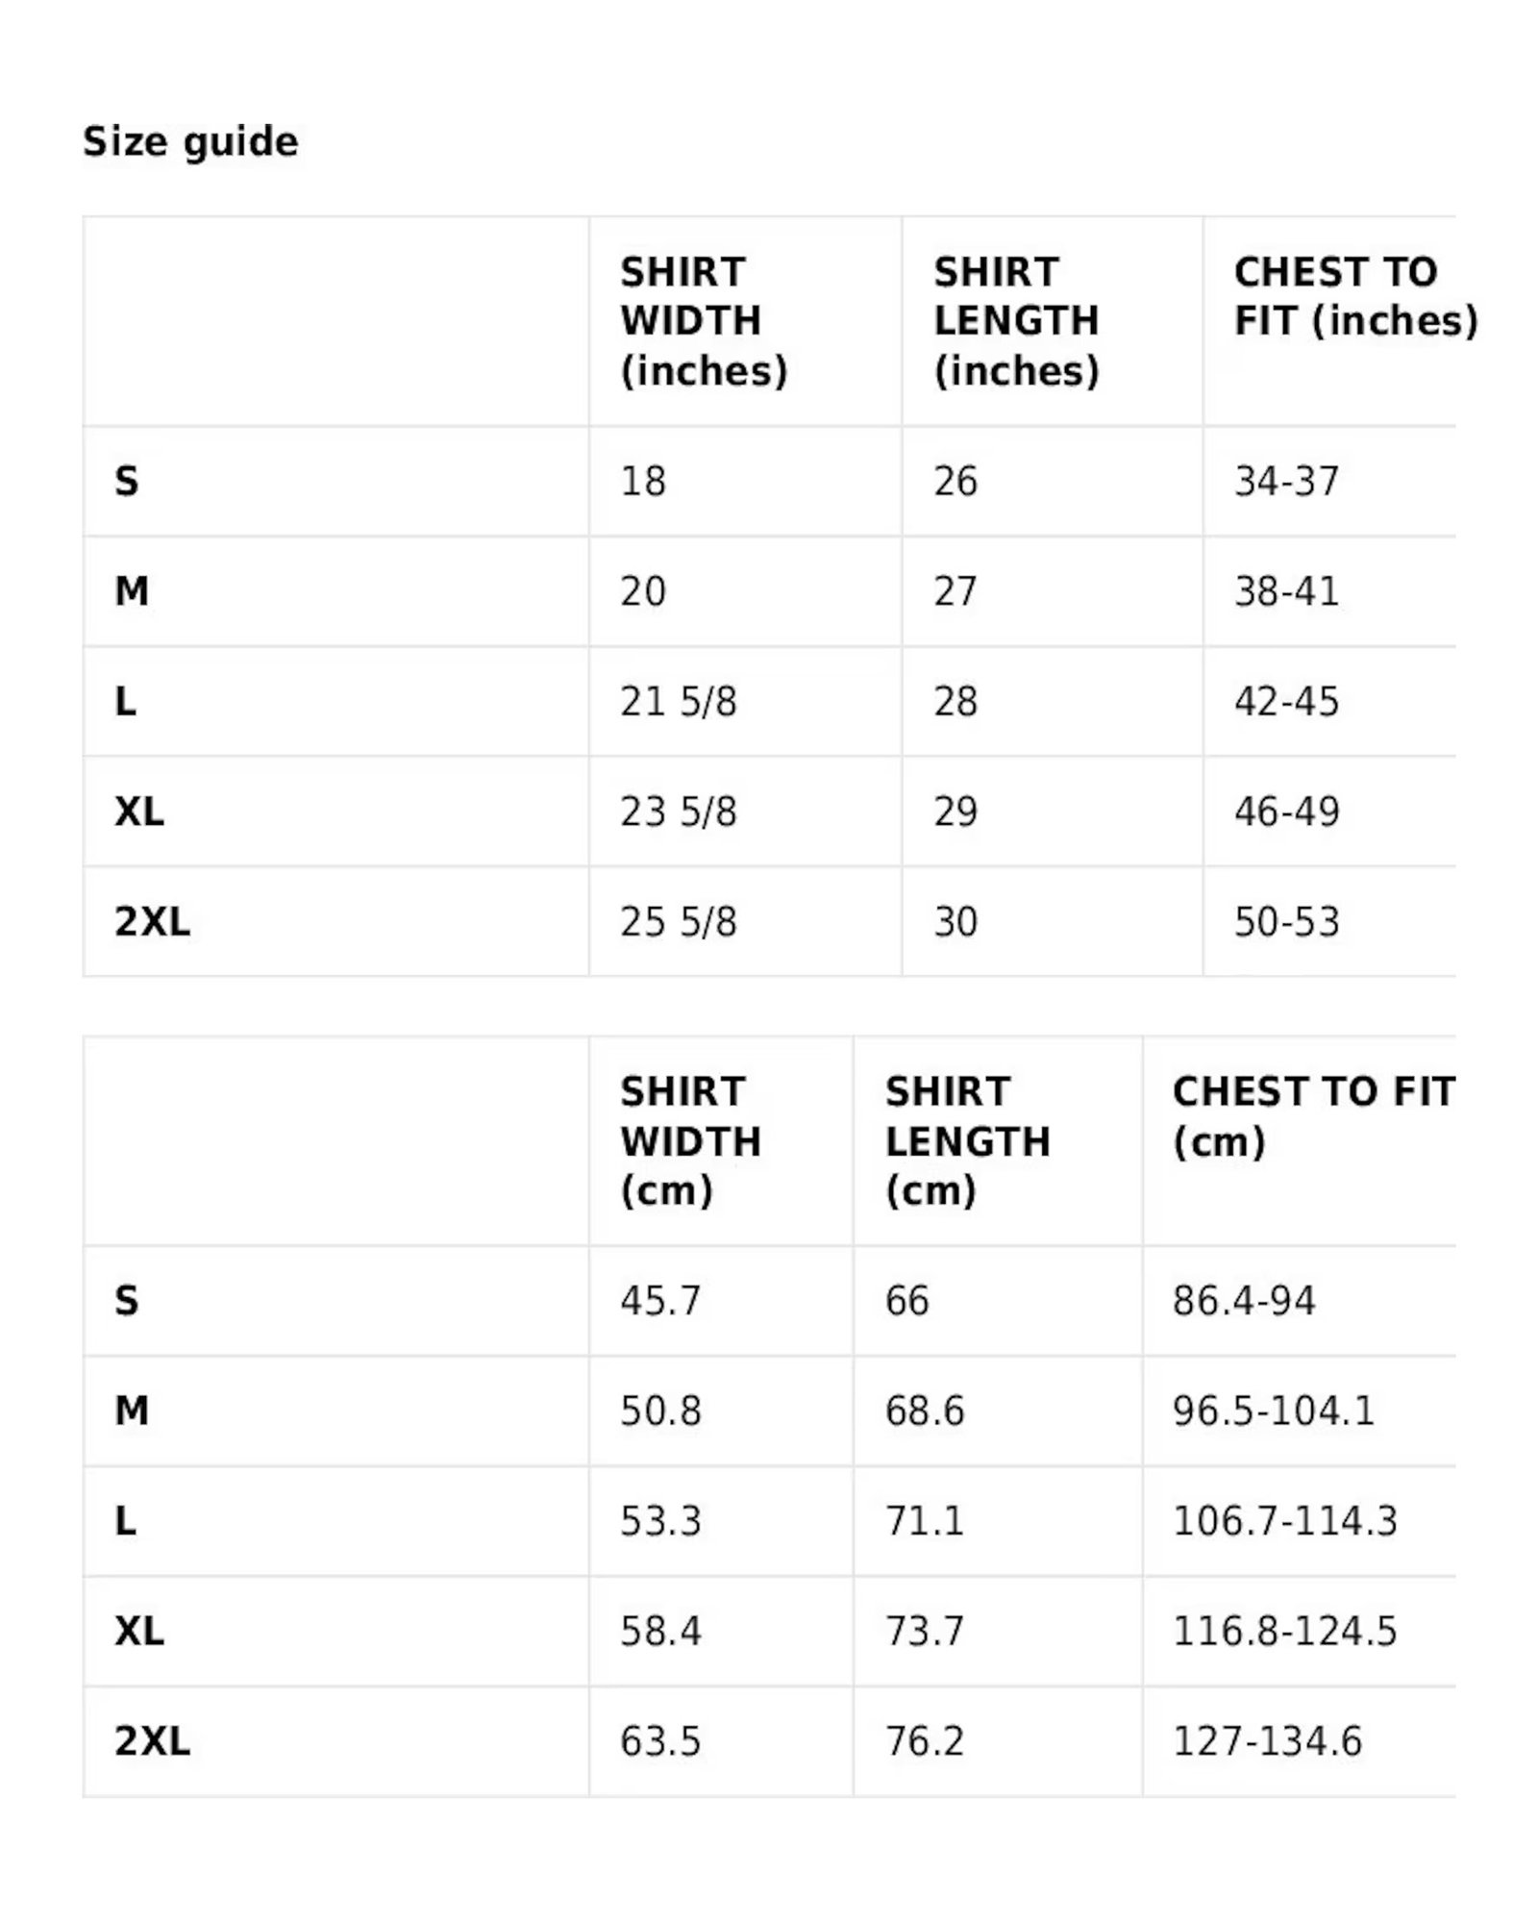This screenshot has height=1923, width=1538.
Task: Select the SHIRT WIDTH (cm) column header
Action: pos(690,1141)
